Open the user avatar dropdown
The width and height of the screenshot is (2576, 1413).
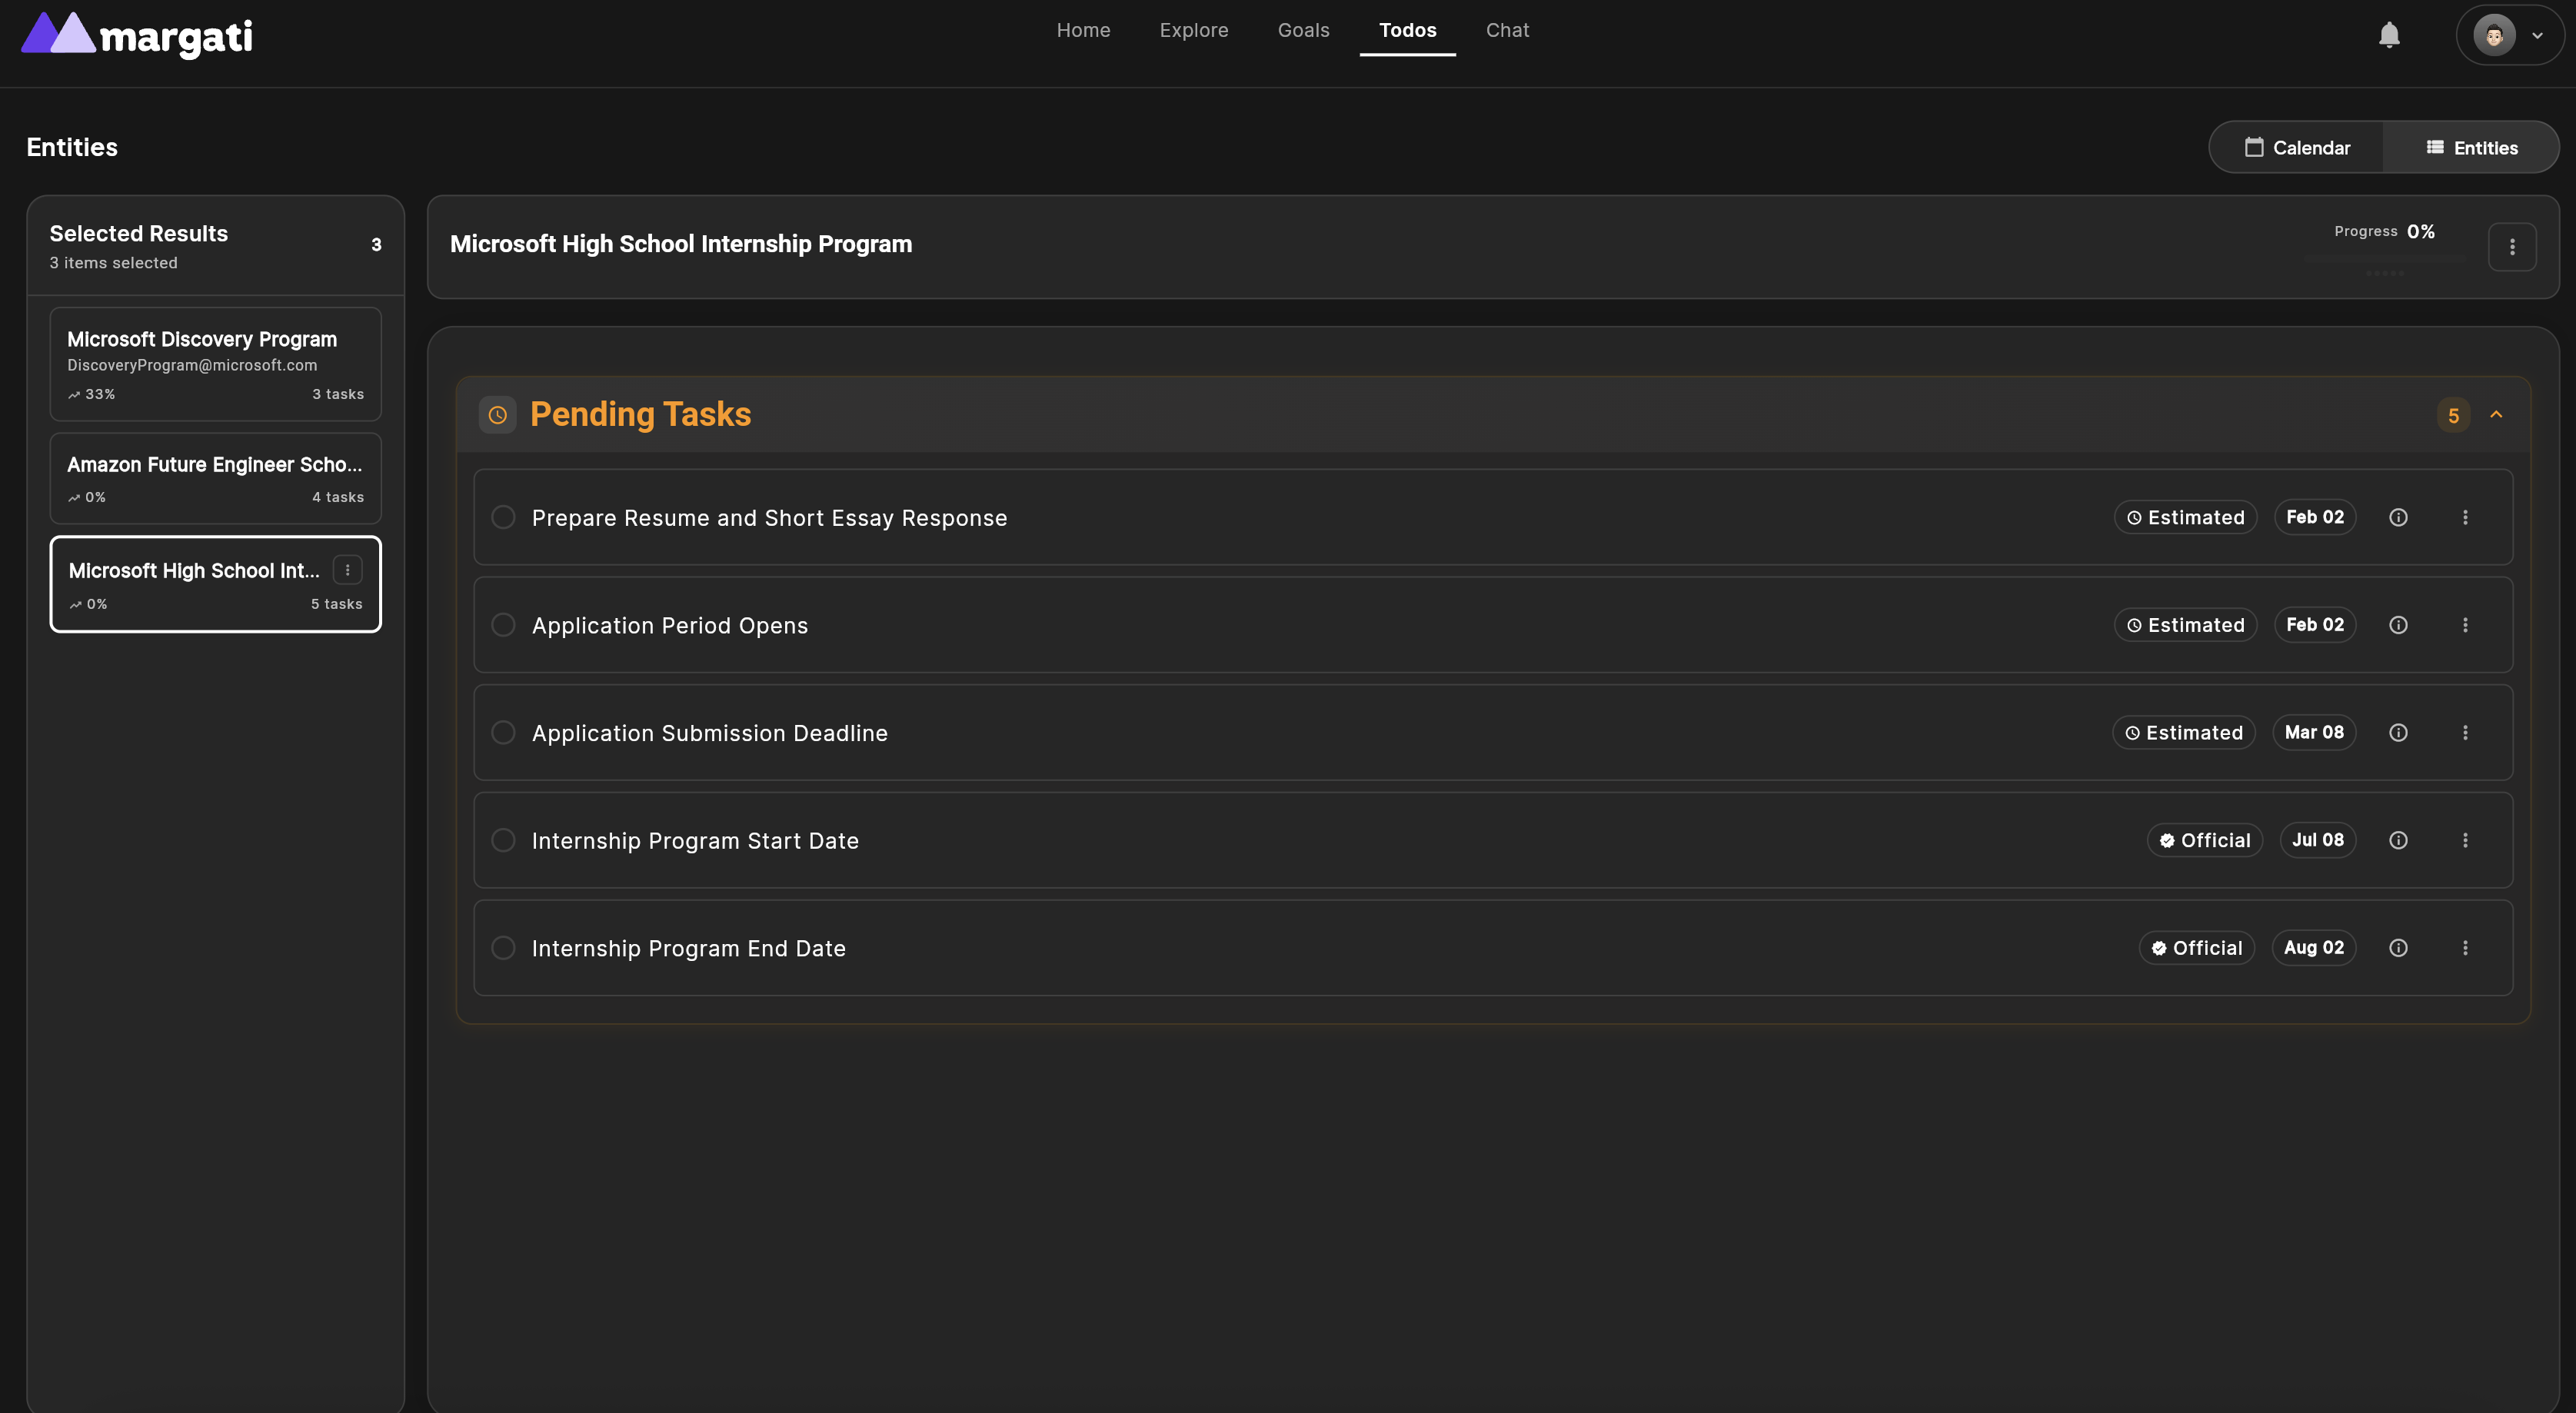2509,35
